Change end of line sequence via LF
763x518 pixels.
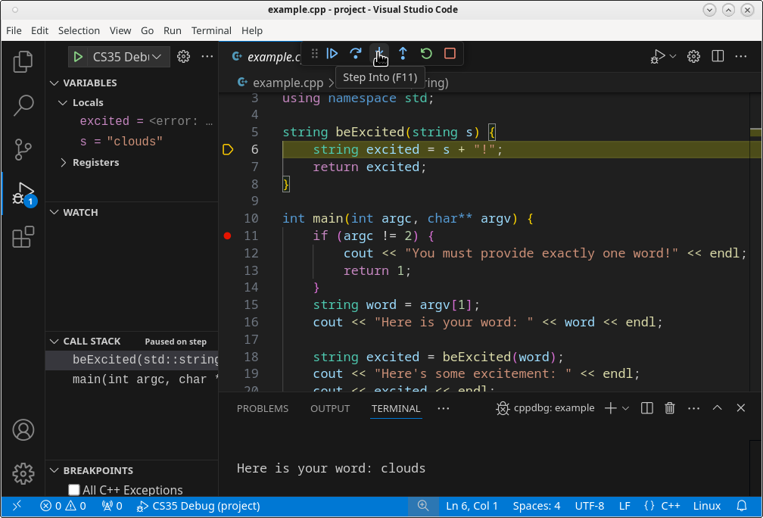624,506
